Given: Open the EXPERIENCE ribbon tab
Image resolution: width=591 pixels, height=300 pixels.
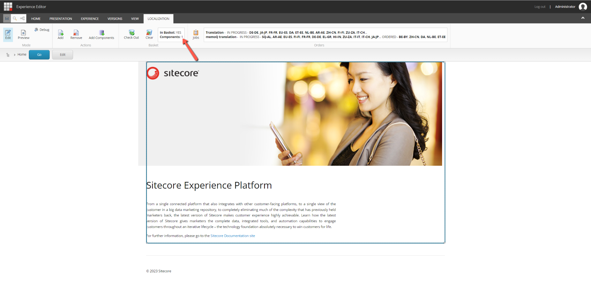Looking at the screenshot, I should tap(90, 19).
